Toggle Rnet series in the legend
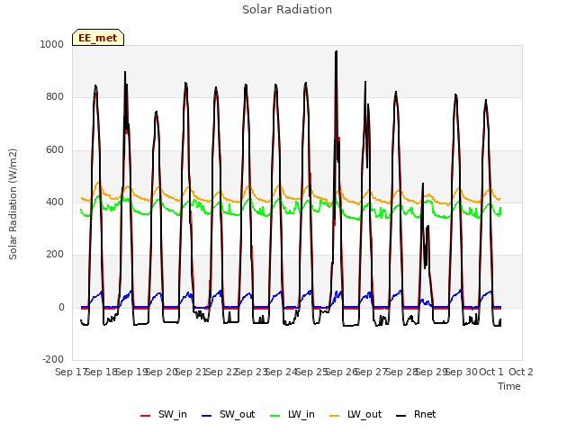Image resolution: width=576 pixels, height=432 pixels. click(x=416, y=414)
